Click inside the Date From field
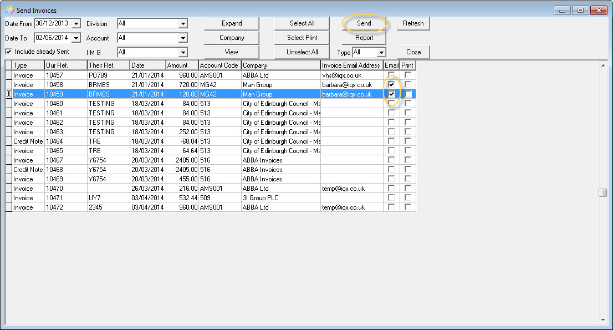This screenshot has height=330, width=613. coord(53,23)
